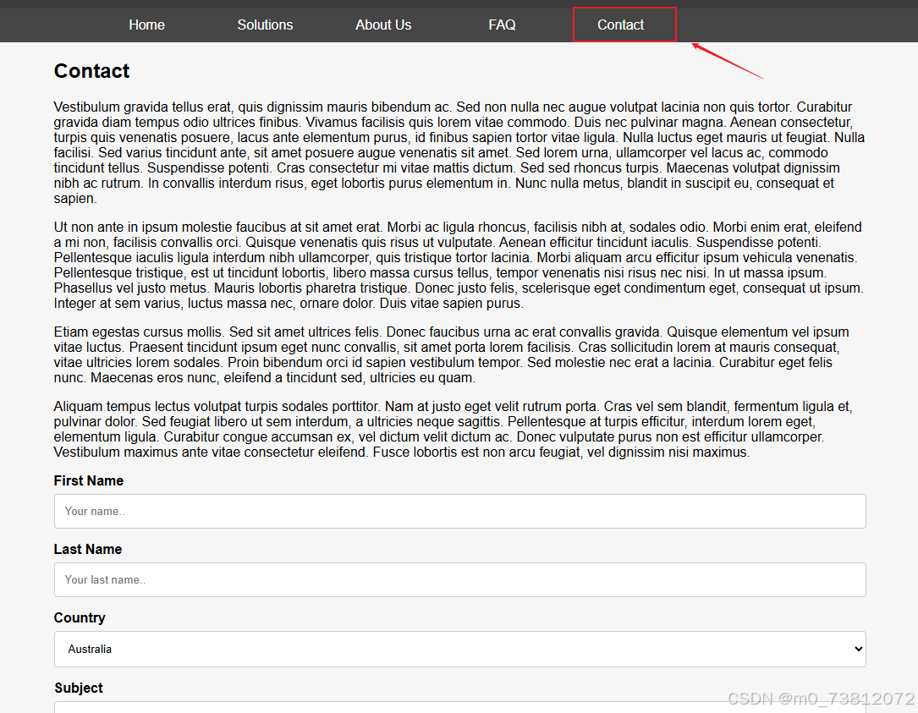Go to the Solutions page

(265, 25)
